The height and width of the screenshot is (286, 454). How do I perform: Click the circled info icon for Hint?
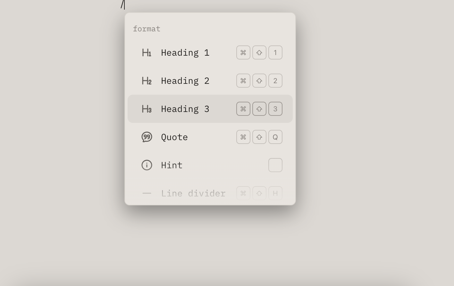pos(147,165)
